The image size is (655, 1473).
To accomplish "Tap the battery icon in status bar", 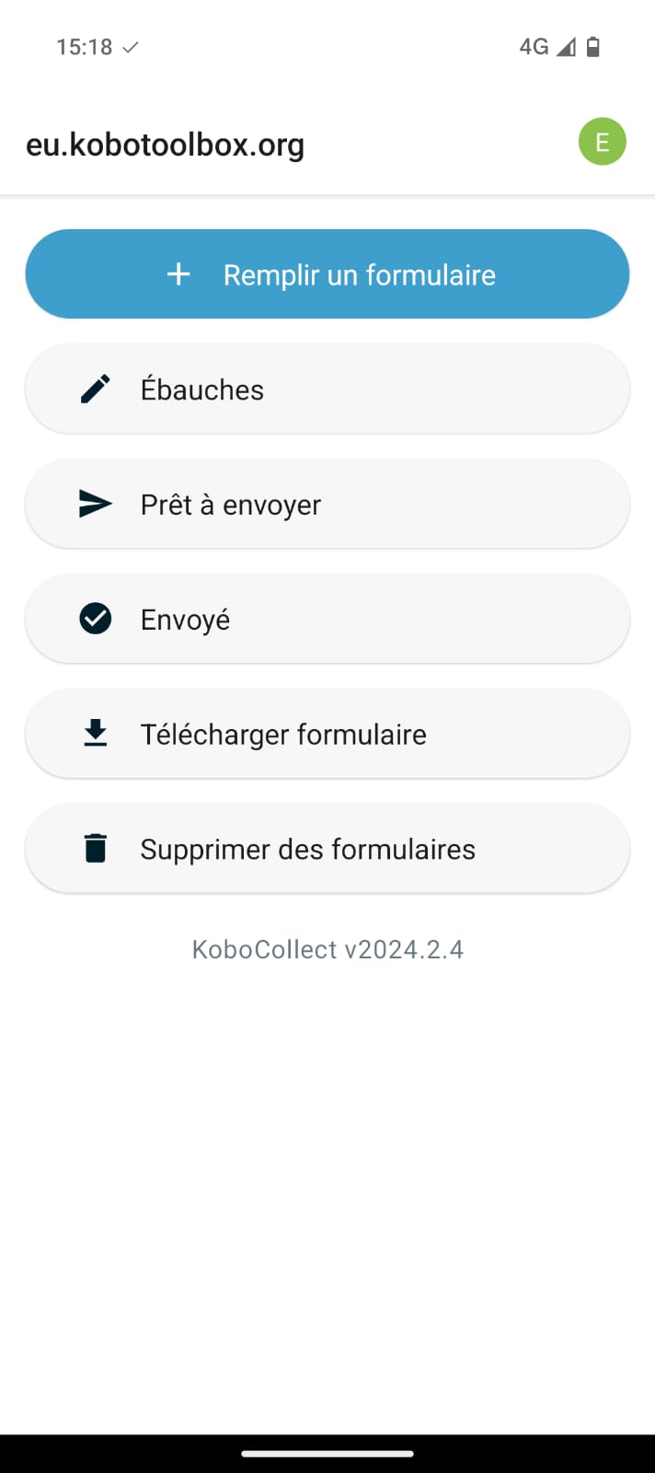I will click(x=593, y=47).
